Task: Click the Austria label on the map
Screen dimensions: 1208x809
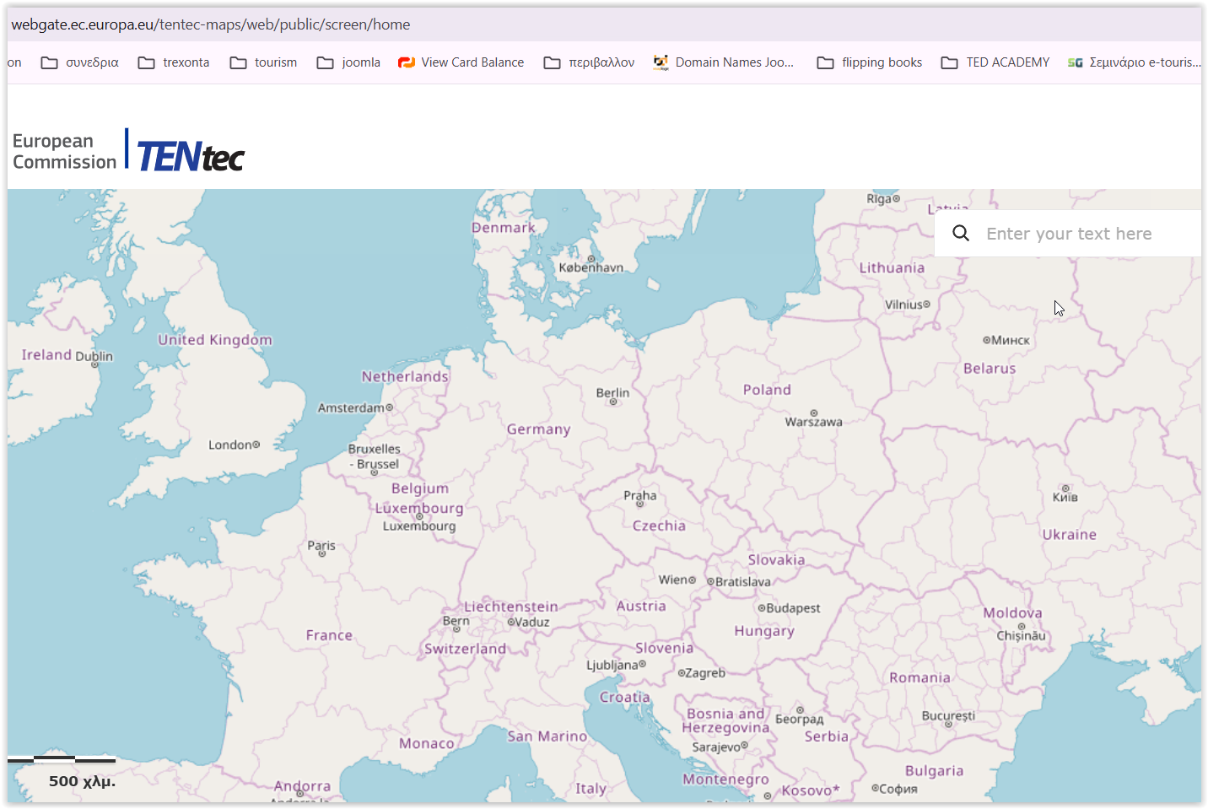Action: [641, 606]
